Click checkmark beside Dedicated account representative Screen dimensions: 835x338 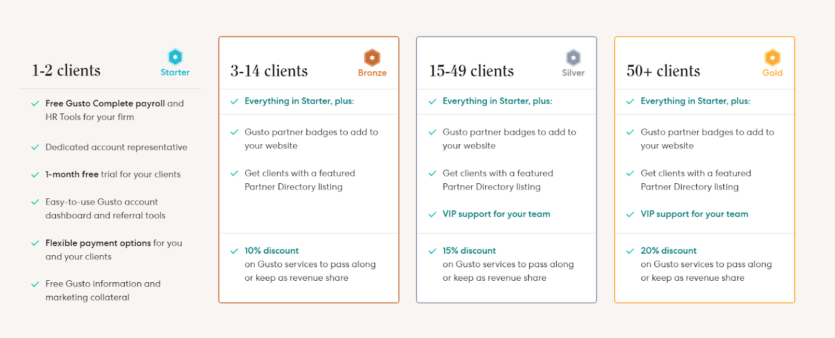click(35, 147)
